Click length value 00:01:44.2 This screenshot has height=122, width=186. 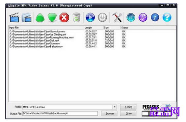(91, 43)
